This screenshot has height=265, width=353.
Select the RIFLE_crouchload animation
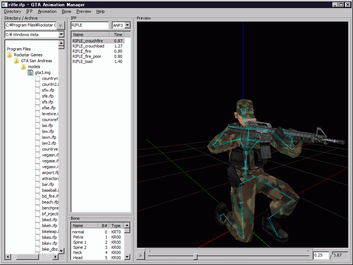point(88,46)
